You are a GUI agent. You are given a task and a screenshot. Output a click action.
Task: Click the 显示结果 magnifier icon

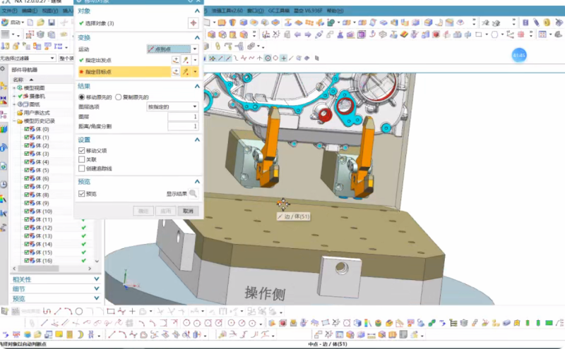(193, 193)
